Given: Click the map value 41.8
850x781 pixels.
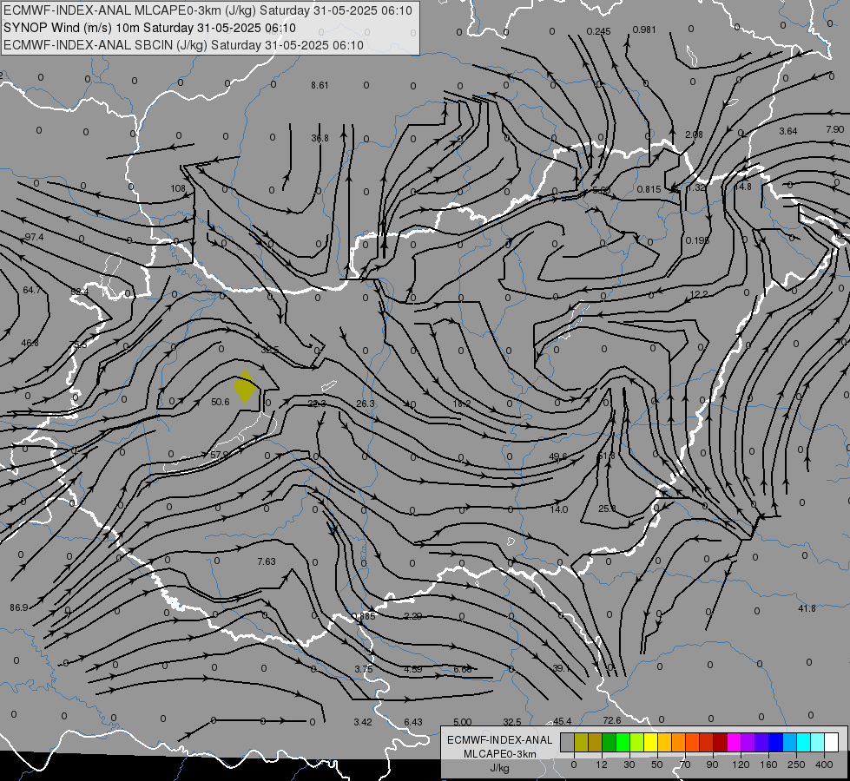Looking at the screenshot, I should tap(807, 608).
